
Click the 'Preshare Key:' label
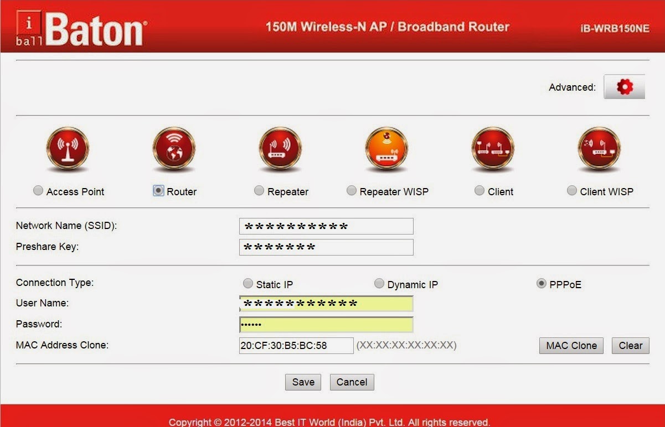(47, 247)
